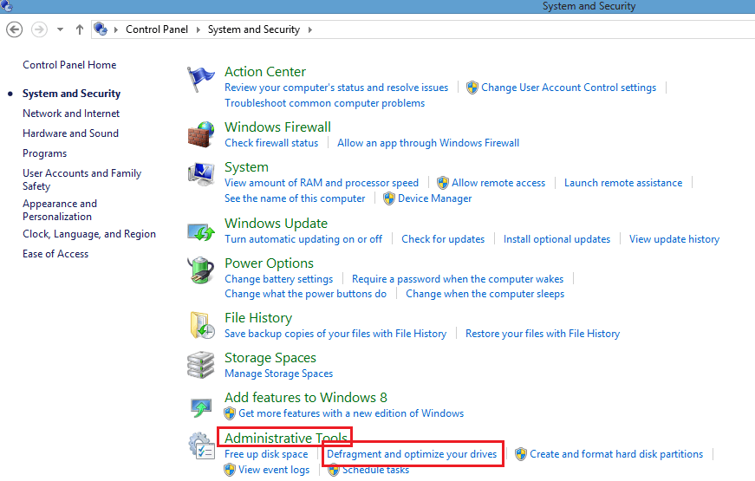Click Restore your files with File History
755x481 pixels.
pos(542,334)
